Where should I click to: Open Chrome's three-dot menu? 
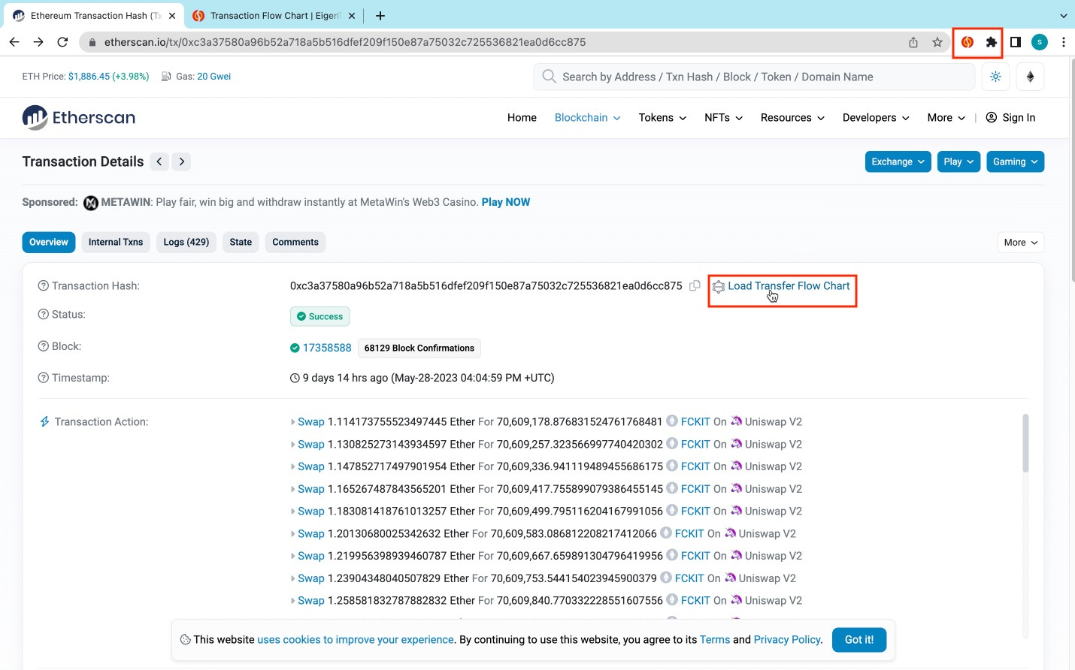coord(1063,42)
